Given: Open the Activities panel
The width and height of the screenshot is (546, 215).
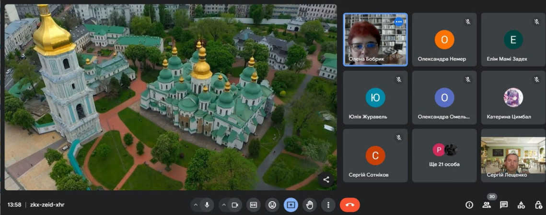Looking at the screenshot, I should coord(521,205).
